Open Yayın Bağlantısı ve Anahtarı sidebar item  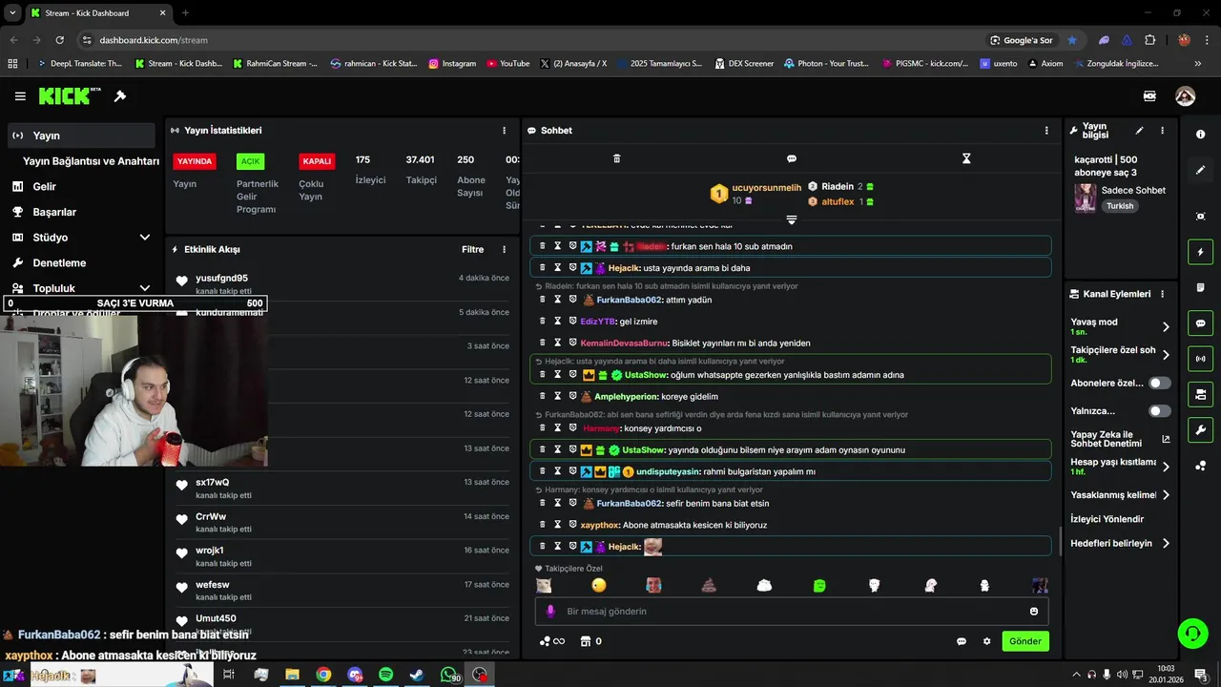(x=91, y=161)
